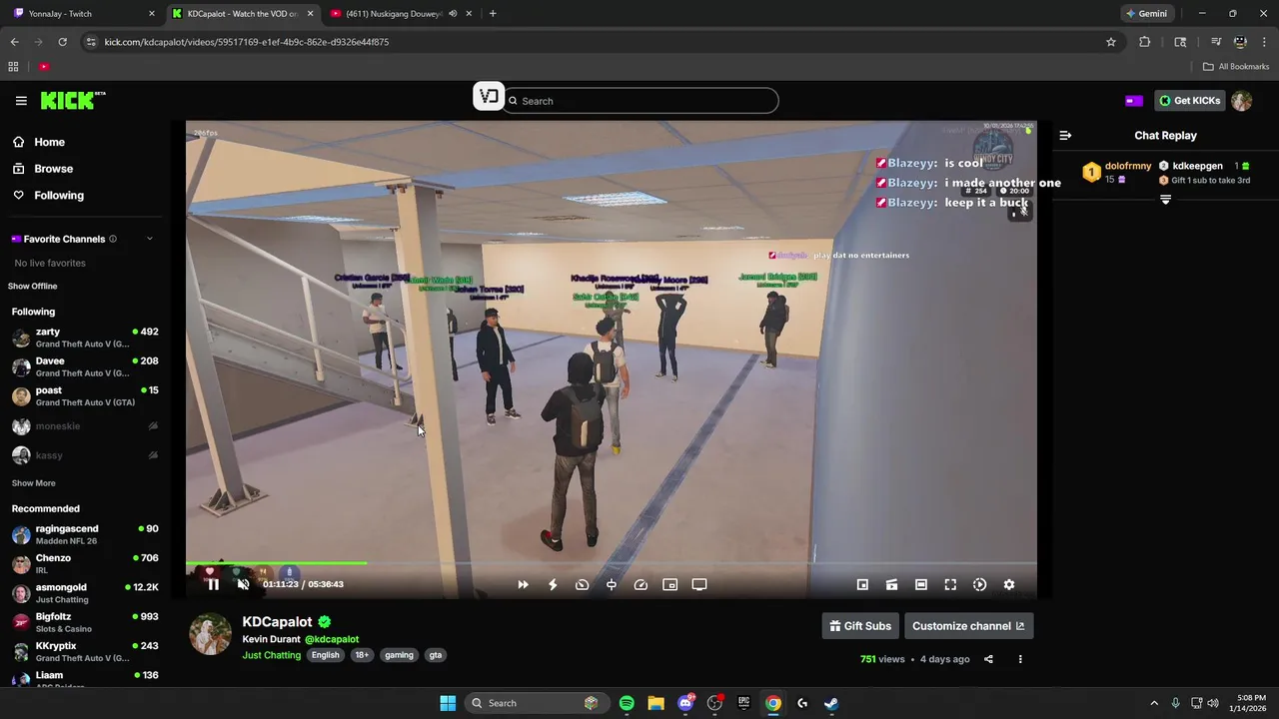This screenshot has height=719, width=1279.
Task: Toggle Show Offline following channels
Action: click(33, 287)
